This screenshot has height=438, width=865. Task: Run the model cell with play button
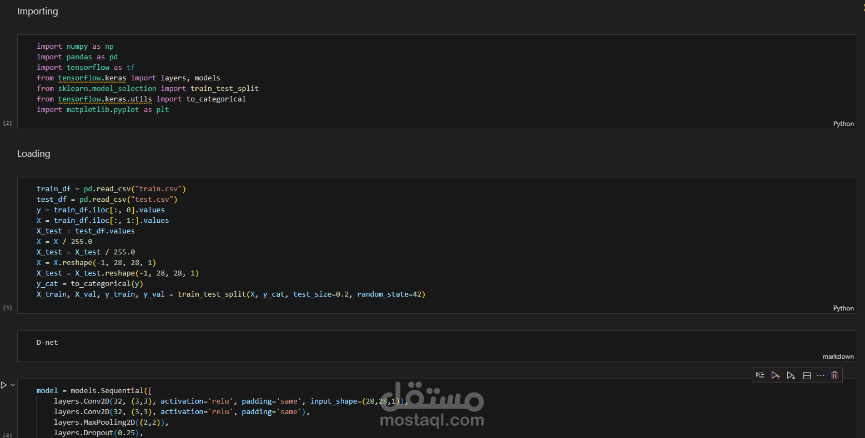(x=4, y=385)
